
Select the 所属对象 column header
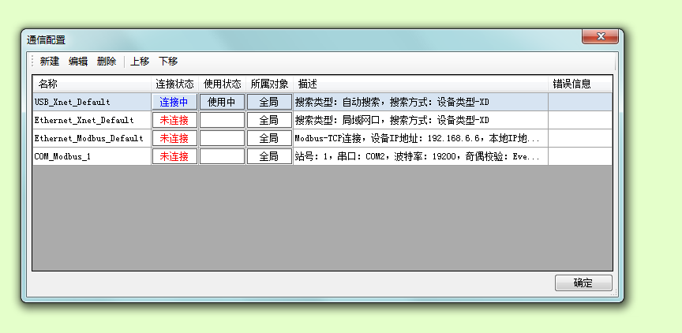(269, 84)
